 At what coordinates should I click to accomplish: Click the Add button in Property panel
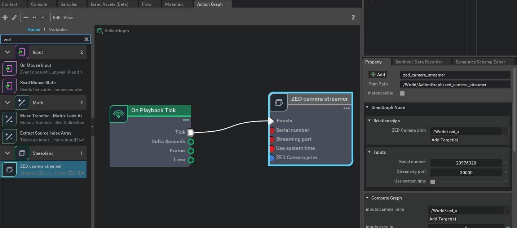[377, 75]
